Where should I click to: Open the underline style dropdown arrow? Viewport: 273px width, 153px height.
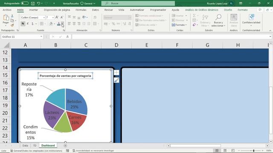tap(36, 24)
